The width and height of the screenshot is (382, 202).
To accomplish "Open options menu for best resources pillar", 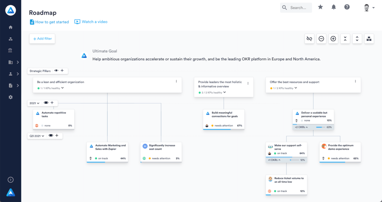I will (x=356, y=82).
